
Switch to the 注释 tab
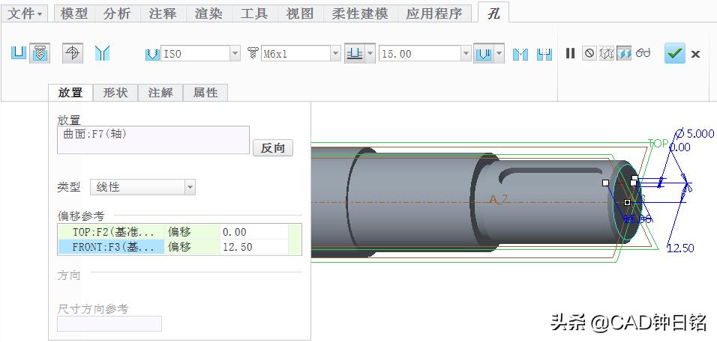pyautogui.click(x=163, y=13)
